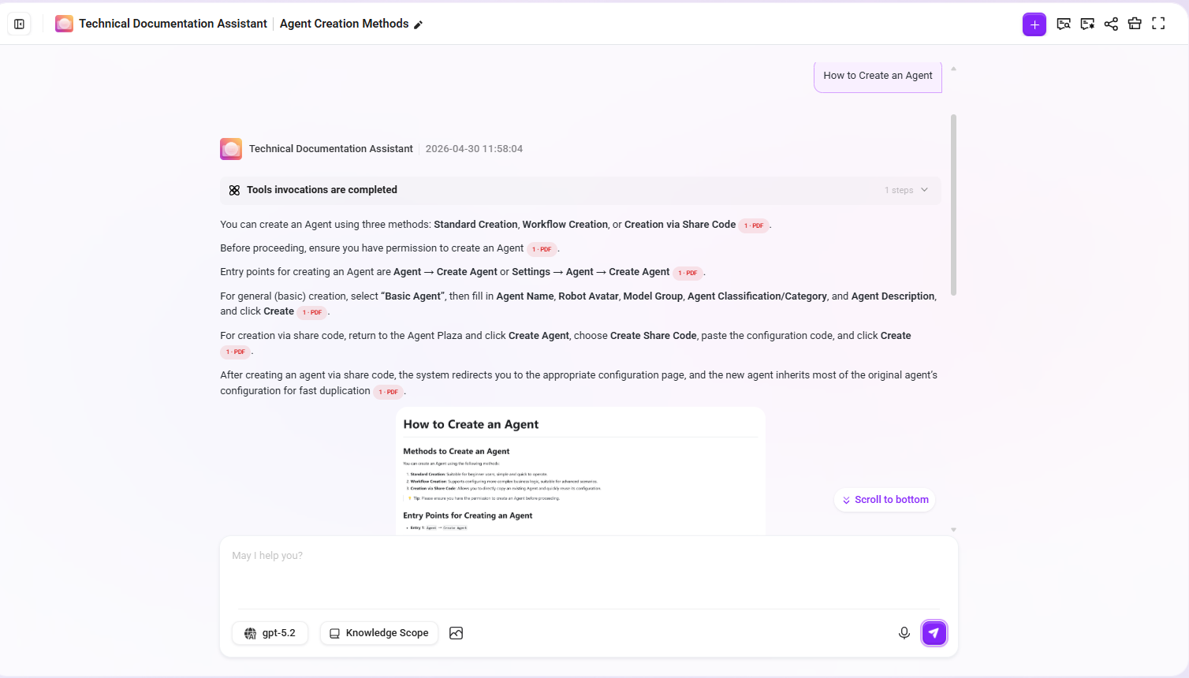This screenshot has height=678, width=1189.
Task: Open the chat search icon
Action: (x=1064, y=24)
